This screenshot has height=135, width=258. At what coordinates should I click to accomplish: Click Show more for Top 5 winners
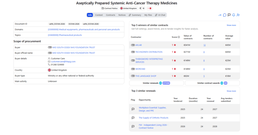click(231, 25)
